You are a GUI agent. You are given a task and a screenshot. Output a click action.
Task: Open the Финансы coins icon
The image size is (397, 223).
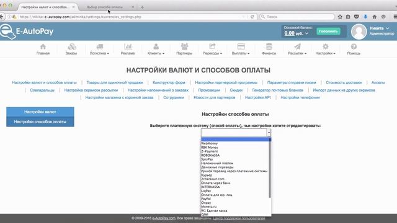(269, 47)
